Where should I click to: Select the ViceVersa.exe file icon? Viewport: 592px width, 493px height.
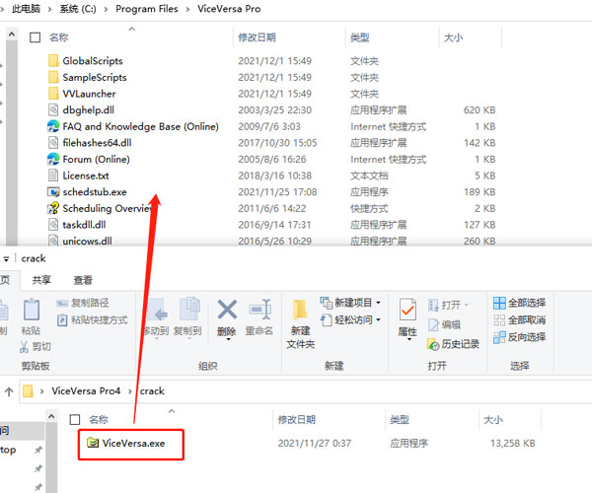[x=93, y=444]
